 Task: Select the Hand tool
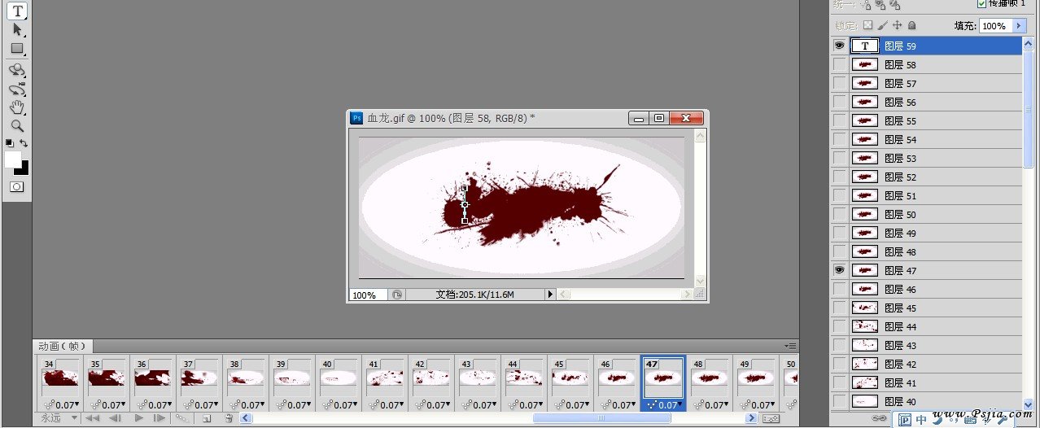[17, 107]
